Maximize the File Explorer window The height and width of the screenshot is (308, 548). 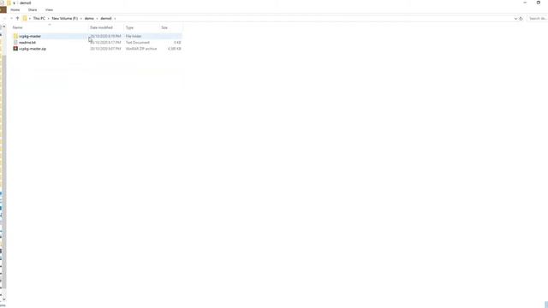pos(539,3)
